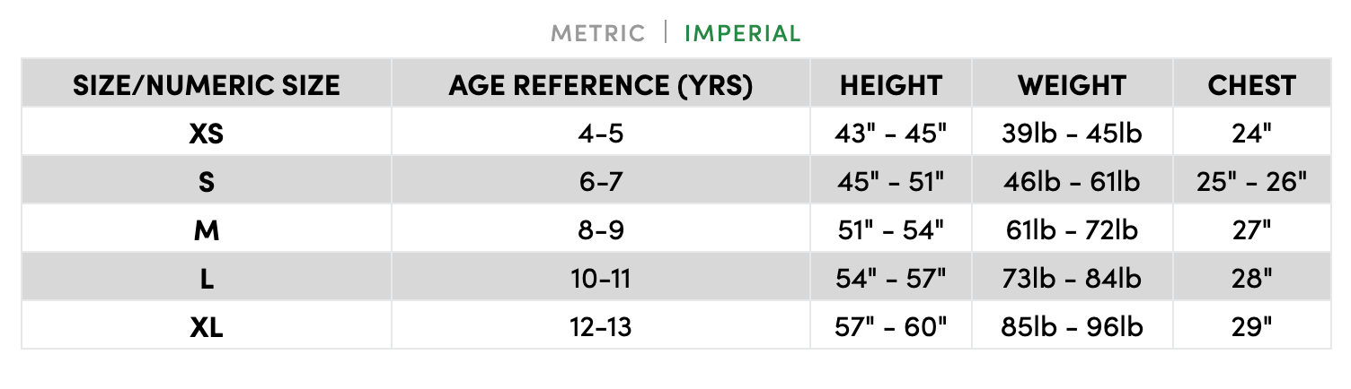The height and width of the screenshot is (389, 1351).
Task: Click the 10-11 age reference cell
Action: pos(600,279)
